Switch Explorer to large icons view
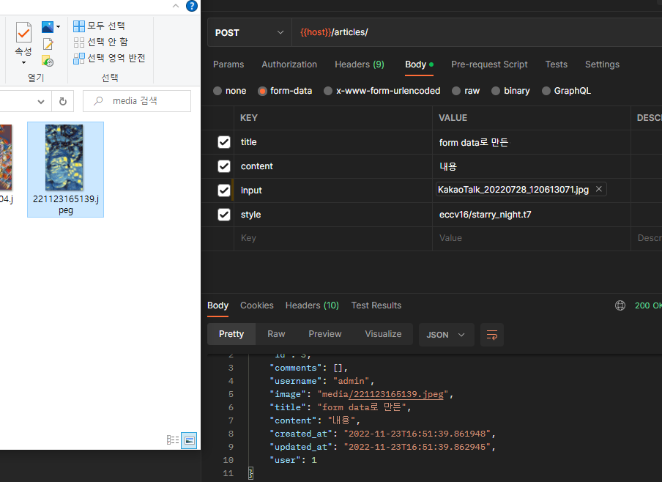Image resolution: width=662 pixels, height=482 pixels. pyautogui.click(x=190, y=440)
